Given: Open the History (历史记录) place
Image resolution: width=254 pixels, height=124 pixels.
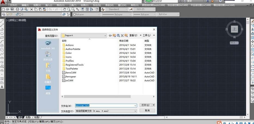Looking at the screenshot, I should 48,56.
